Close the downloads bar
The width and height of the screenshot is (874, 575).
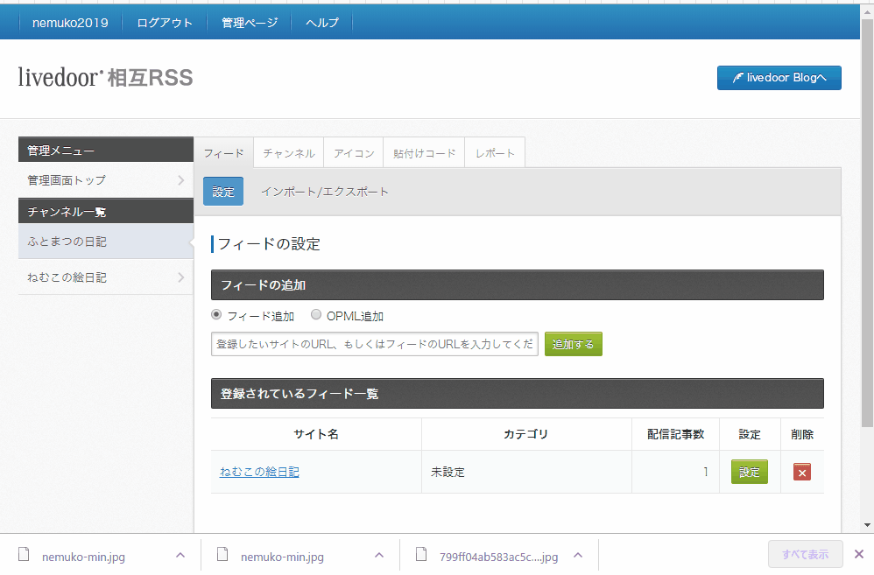[x=859, y=554]
